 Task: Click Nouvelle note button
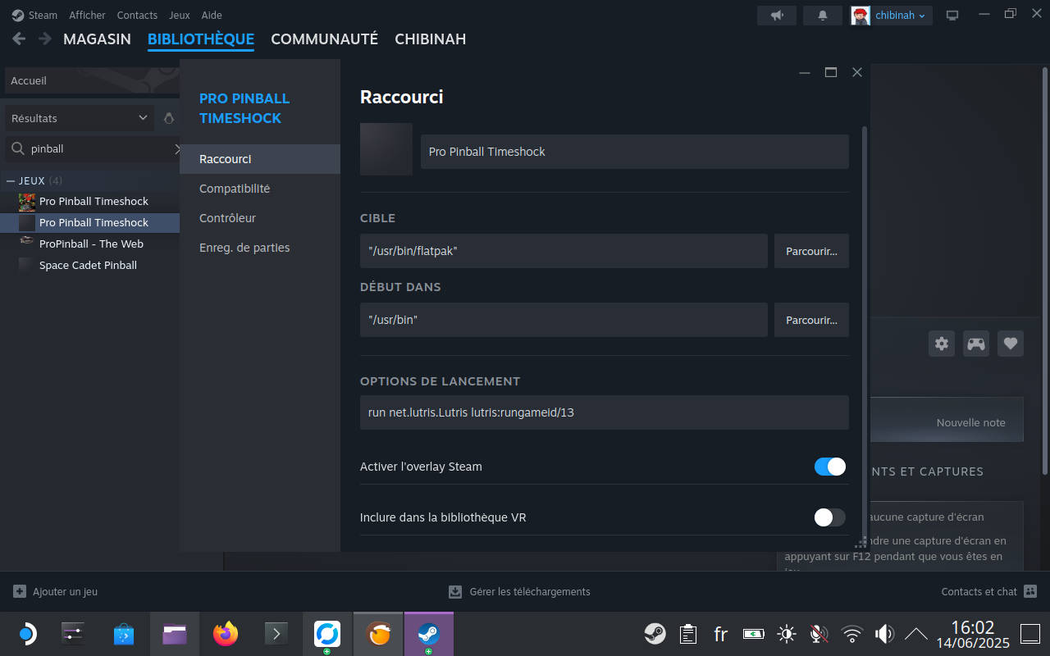pos(970,422)
